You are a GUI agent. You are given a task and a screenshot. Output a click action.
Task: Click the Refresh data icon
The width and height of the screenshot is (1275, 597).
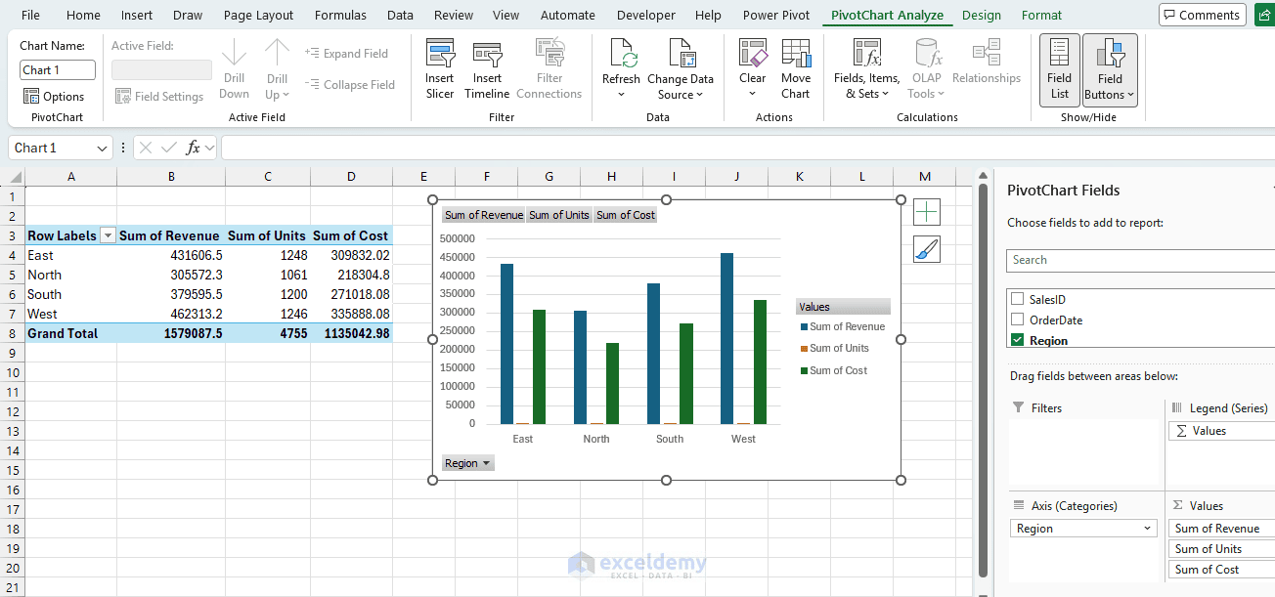(622, 54)
